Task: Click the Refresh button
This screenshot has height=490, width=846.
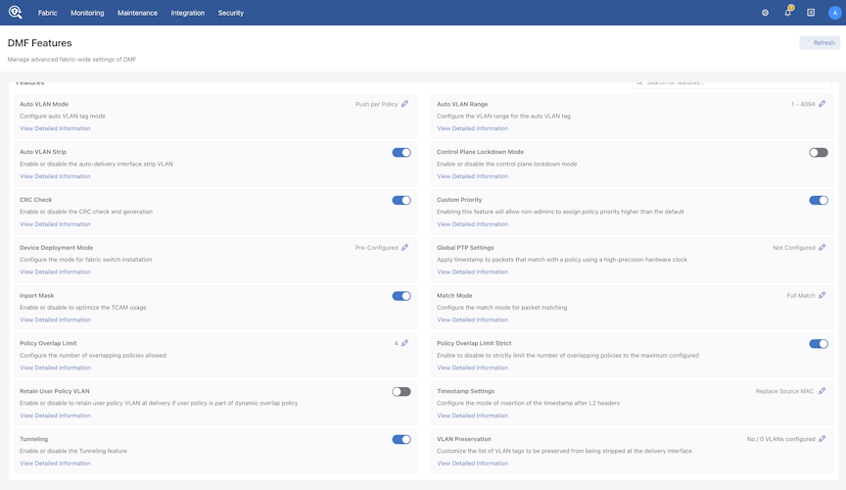Action: [x=820, y=43]
